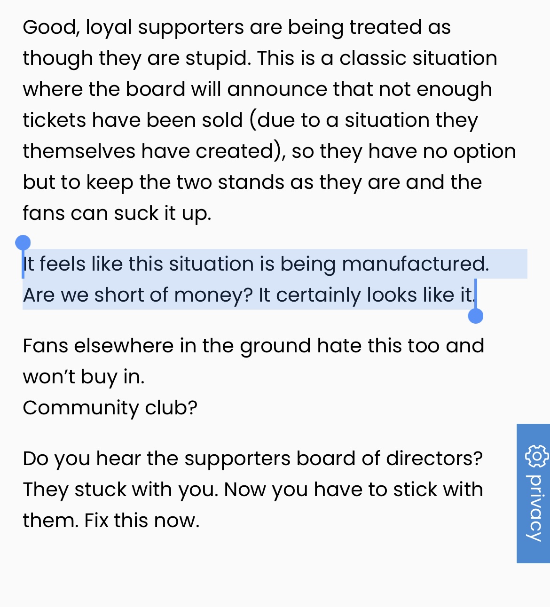The image size is (550, 607).
Task: Click the text selection end handle
Action: pyautogui.click(x=476, y=316)
